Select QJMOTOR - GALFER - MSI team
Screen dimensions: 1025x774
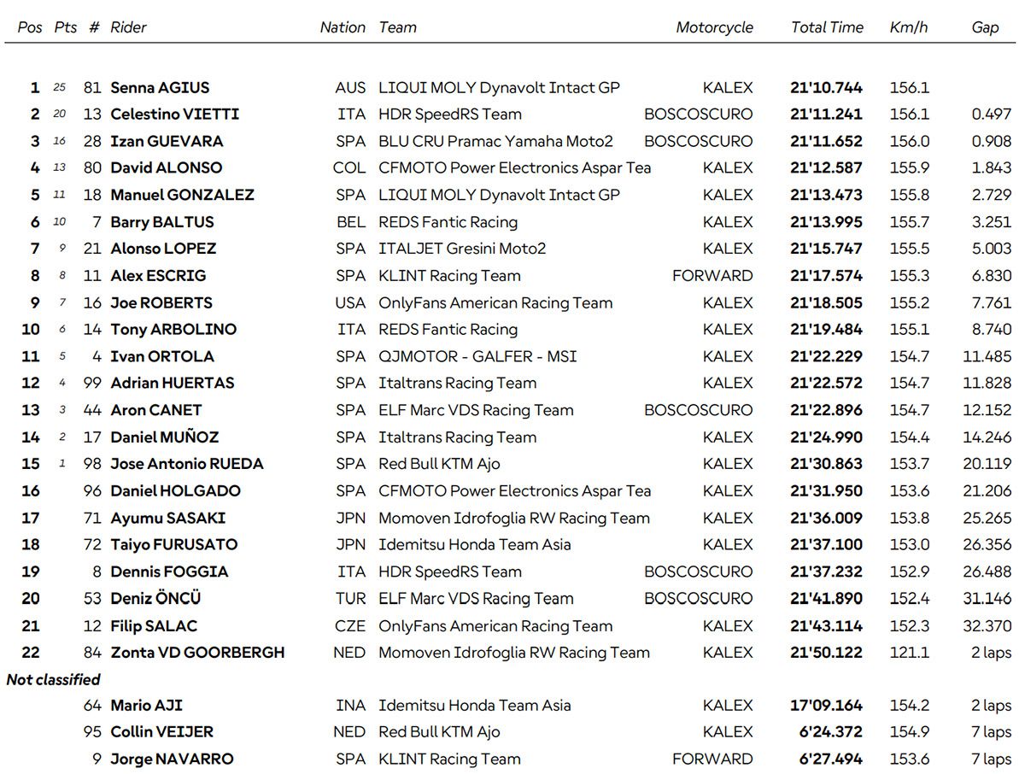pos(477,356)
